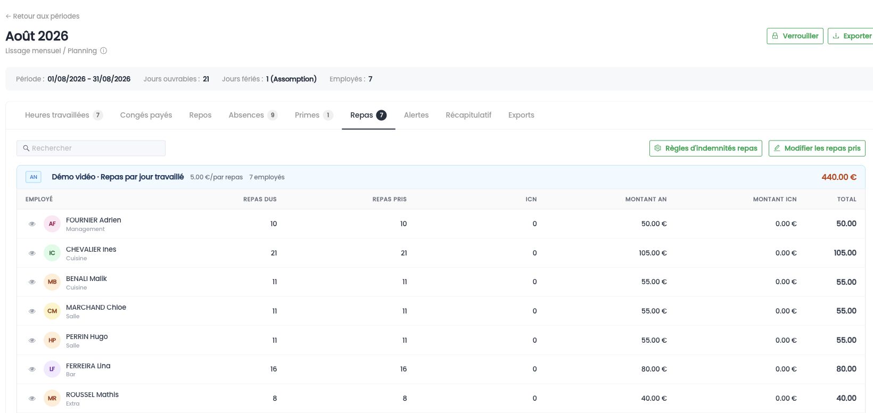The width and height of the screenshot is (873, 413).
Task: Click Modifier les repas pris
Action: pos(817,148)
